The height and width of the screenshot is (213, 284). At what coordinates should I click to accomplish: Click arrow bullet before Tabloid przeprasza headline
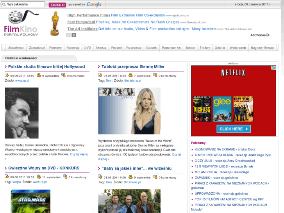pos(99,67)
